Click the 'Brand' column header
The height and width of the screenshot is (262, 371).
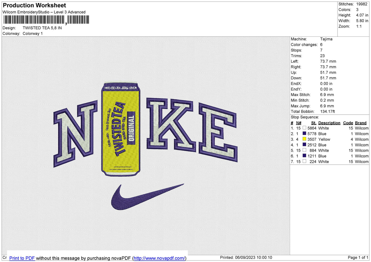click(361, 123)
